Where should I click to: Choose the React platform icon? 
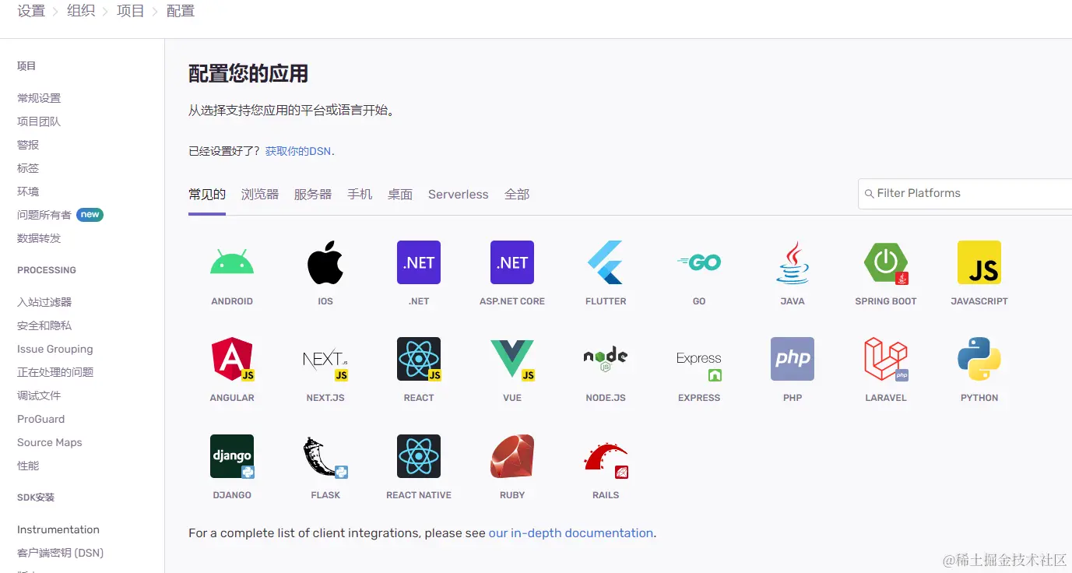(419, 359)
